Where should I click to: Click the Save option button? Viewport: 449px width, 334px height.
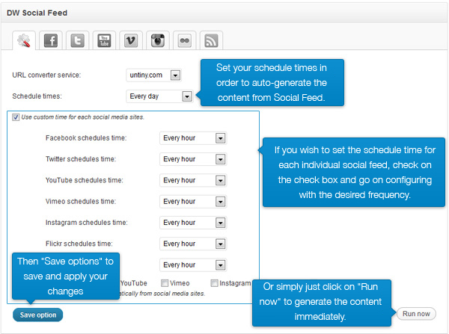(38, 315)
